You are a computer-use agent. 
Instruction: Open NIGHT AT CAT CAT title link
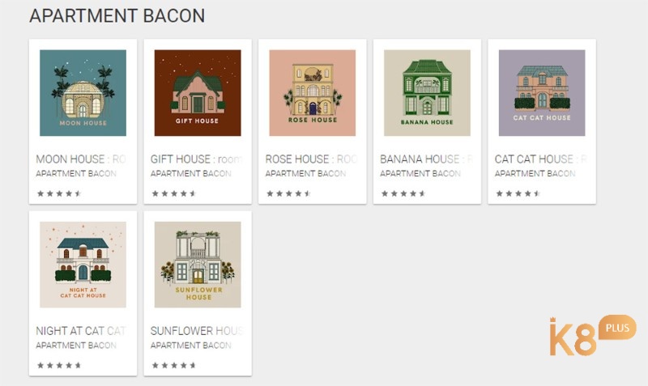click(x=81, y=331)
